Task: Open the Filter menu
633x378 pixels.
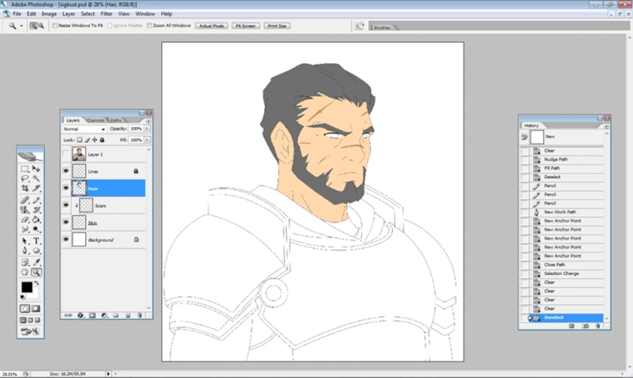Action: [106, 14]
